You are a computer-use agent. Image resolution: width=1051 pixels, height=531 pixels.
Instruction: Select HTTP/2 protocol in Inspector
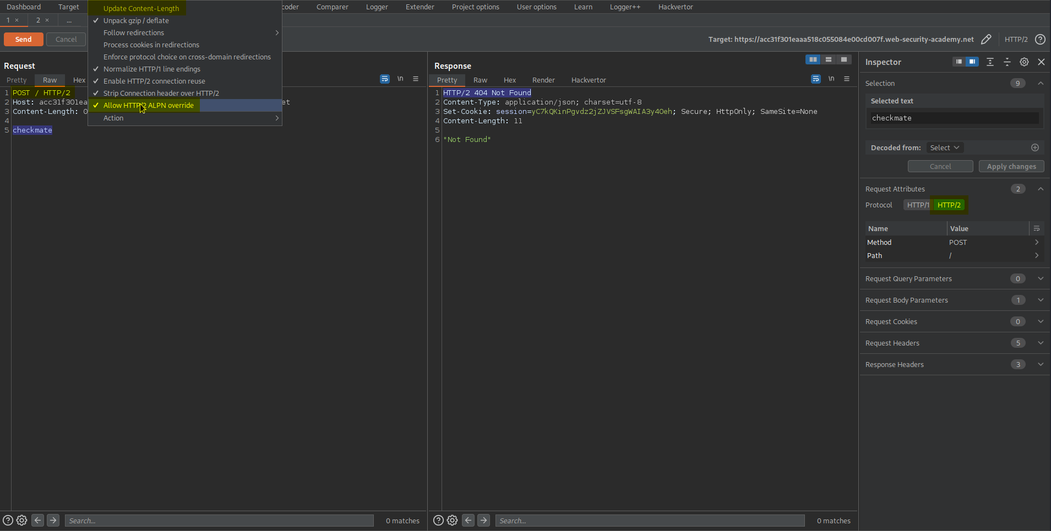click(949, 205)
